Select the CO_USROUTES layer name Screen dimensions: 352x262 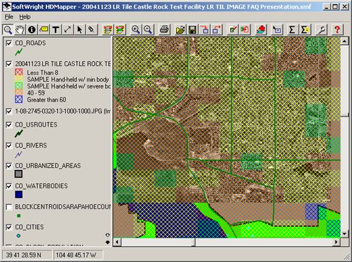pyautogui.click(x=36, y=125)
